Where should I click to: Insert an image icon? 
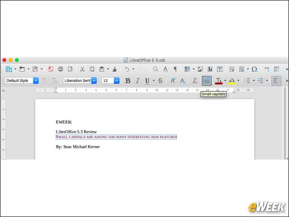coord(200,69)
